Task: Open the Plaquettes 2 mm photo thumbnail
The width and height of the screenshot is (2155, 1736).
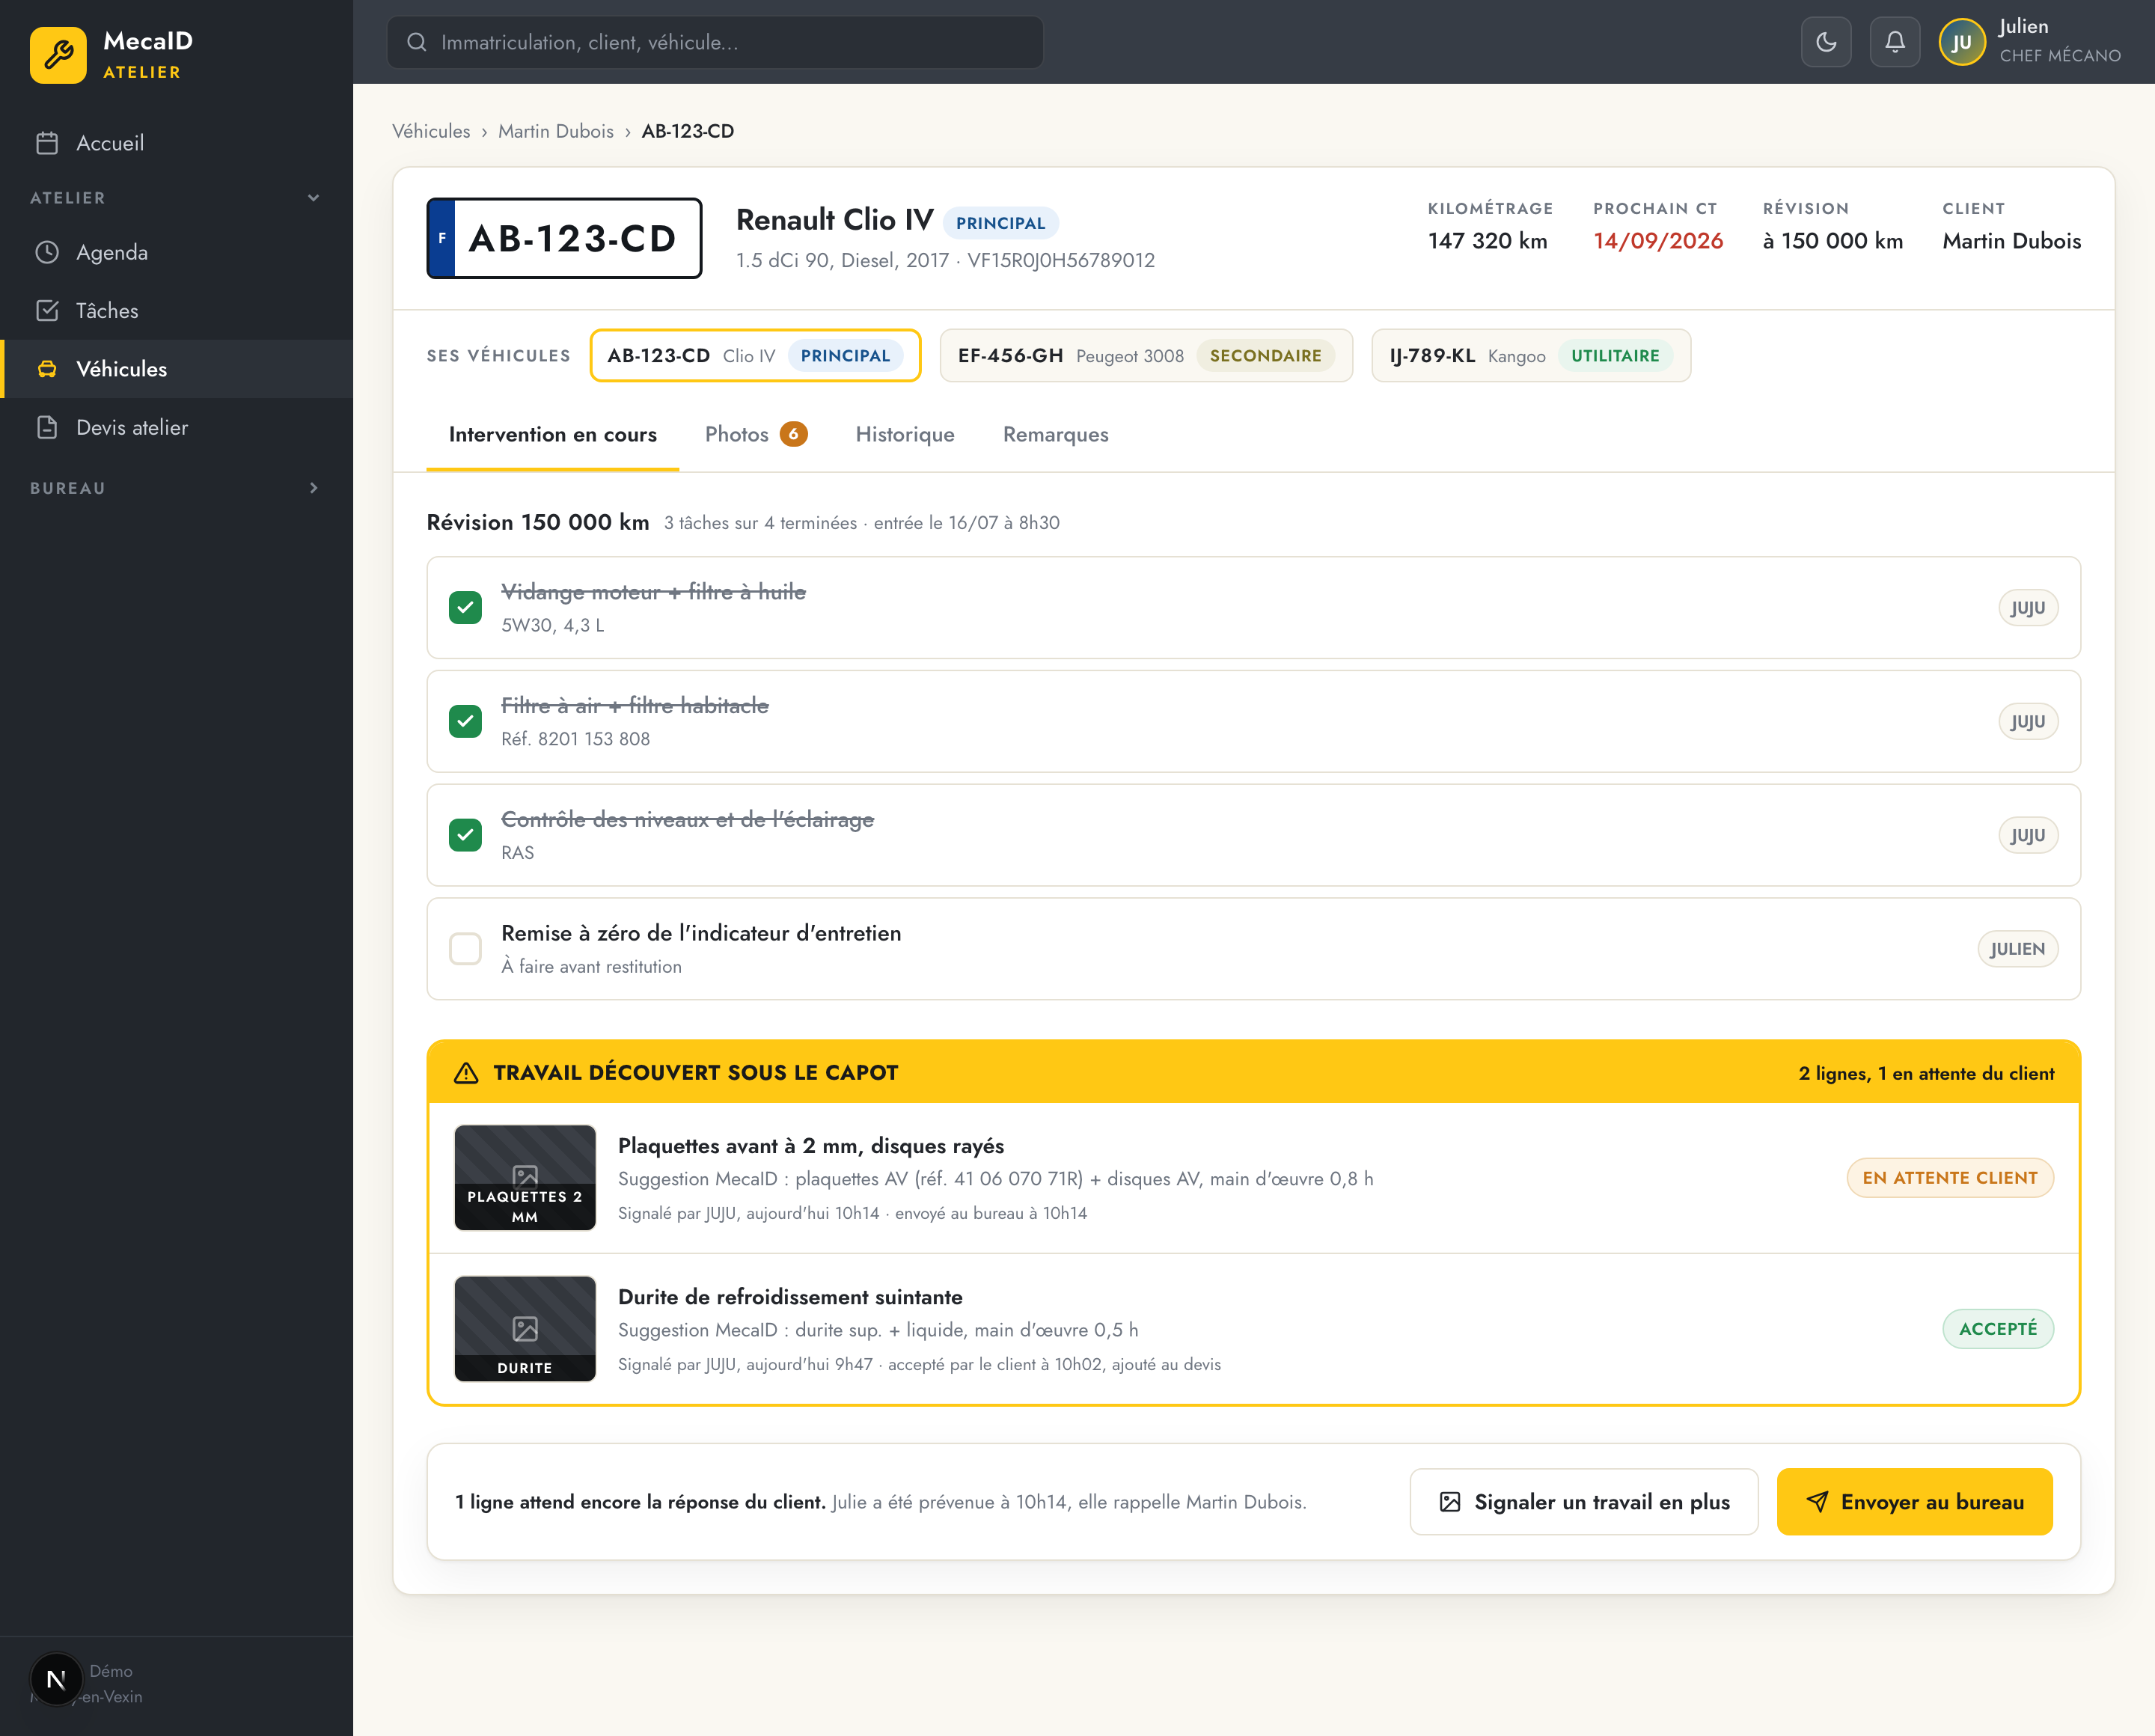Action: coord(525,1177)
